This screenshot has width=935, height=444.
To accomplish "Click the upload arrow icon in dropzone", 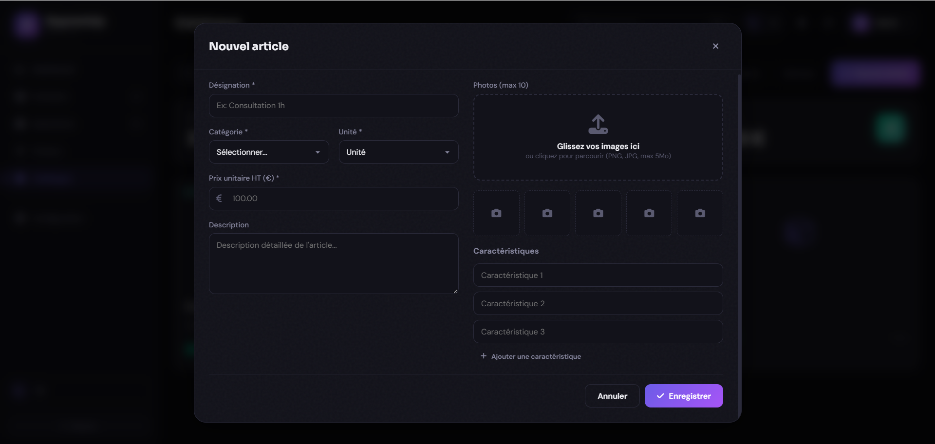I will 598,124.
